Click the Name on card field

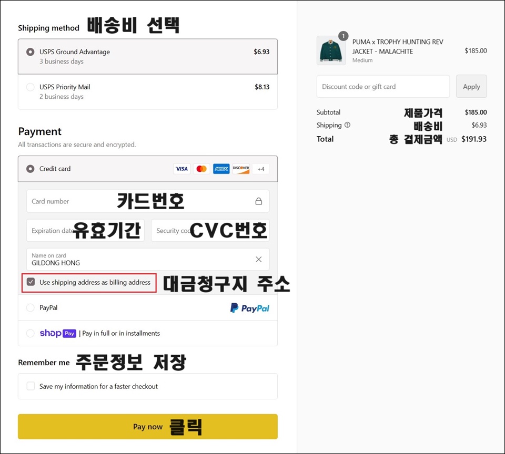[148, 260]
